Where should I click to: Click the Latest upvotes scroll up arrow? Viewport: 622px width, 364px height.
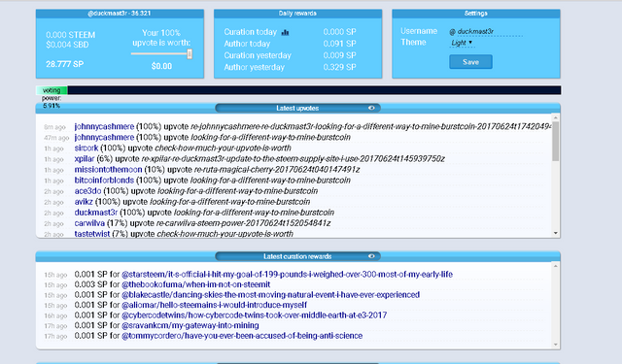pos(555,117)
